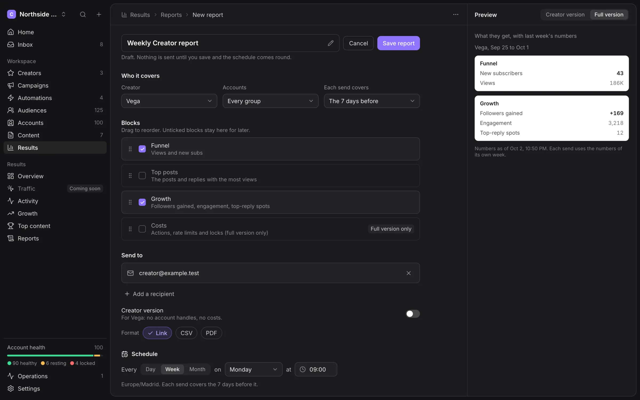Set schedule frequency to Month

pyautogui.click(x=197, y=369)
